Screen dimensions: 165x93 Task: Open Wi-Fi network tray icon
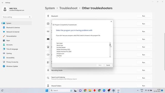[146, 90]
